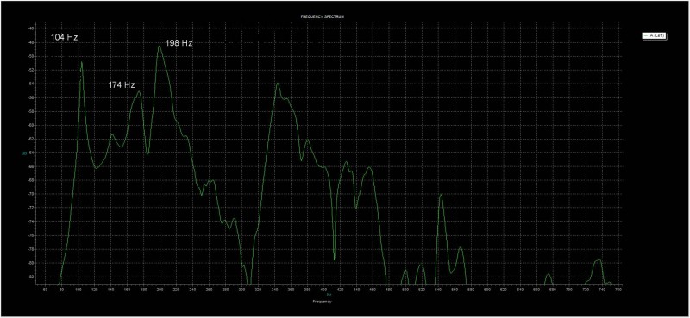Click the 760 tick on frequency axis

coord(618,290)
